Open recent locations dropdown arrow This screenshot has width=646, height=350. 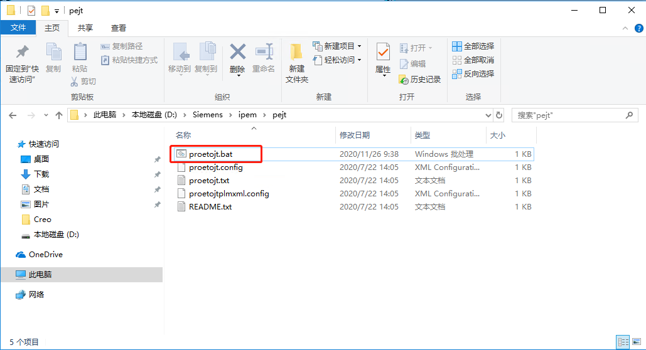point(46,115)
